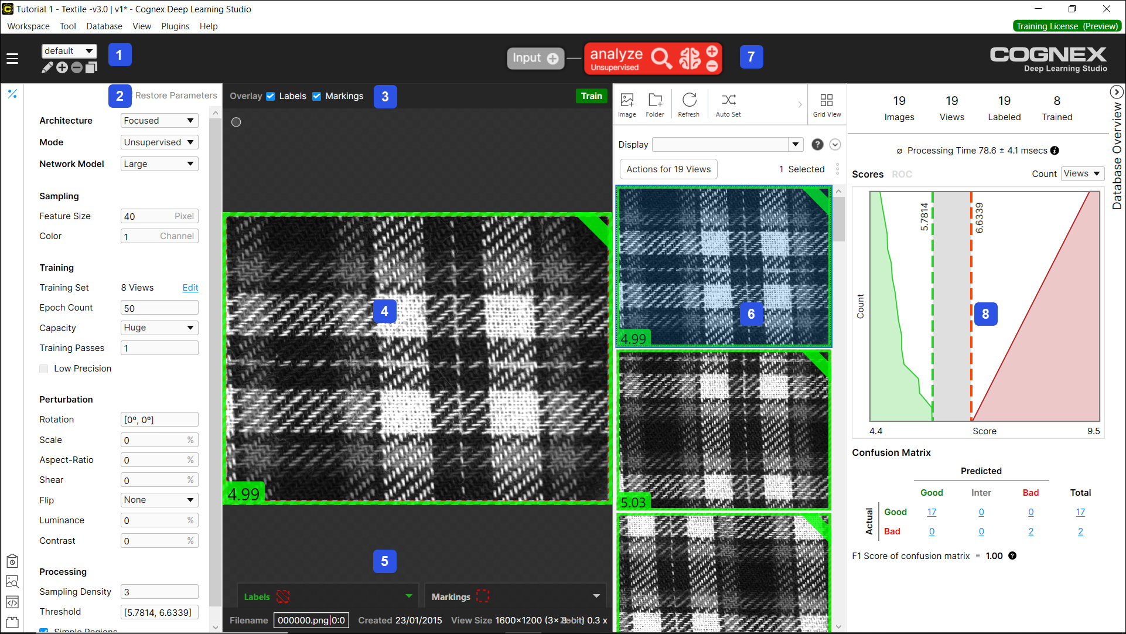Viewport: 1126px width, 634px height.
Task: Open the Architecture dropdown showing Focused
Action: (x=159, y=121)
